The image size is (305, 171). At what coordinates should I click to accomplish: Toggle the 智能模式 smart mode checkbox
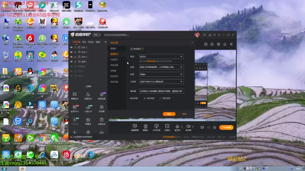tap(132, 49)
